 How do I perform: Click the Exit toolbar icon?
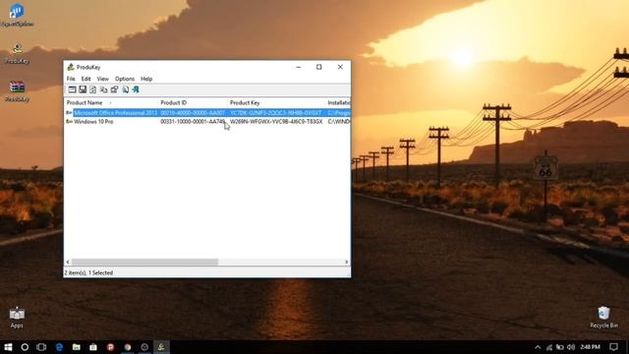tap(136, 89)
